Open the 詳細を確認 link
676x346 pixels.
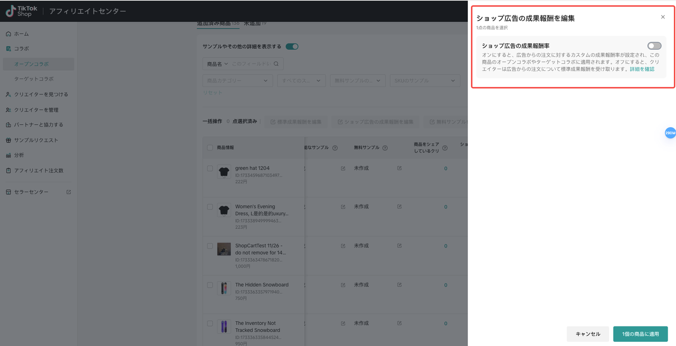pyautogui.click(x=642, y=69)
